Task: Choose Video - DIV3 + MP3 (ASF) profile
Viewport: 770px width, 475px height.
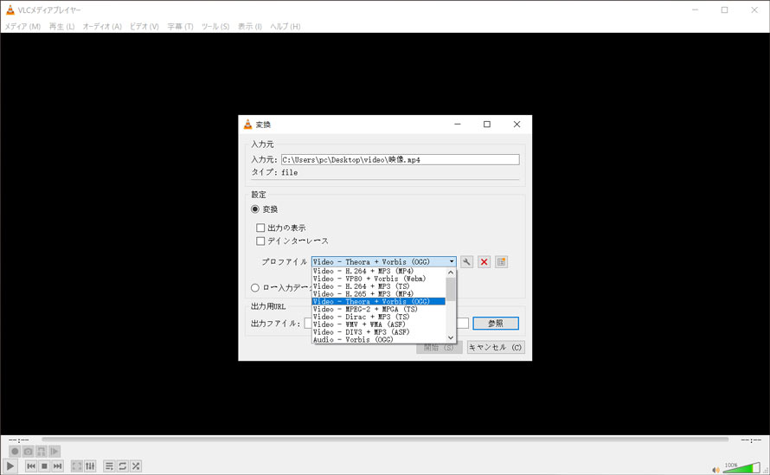Action: pyautogui.click(x=379, y=332)
